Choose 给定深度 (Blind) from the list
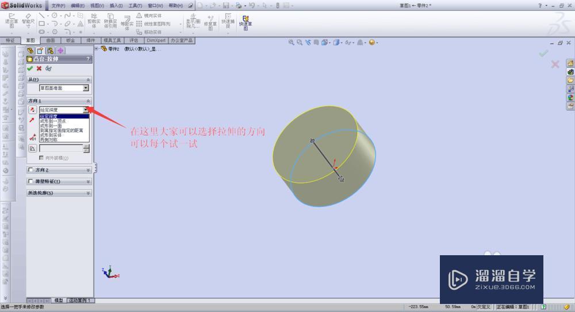 point(64,116)
